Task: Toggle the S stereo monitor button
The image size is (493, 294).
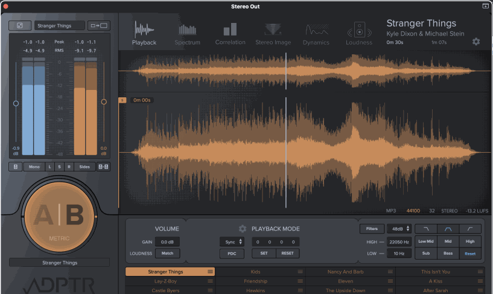Action: (59, 167)
